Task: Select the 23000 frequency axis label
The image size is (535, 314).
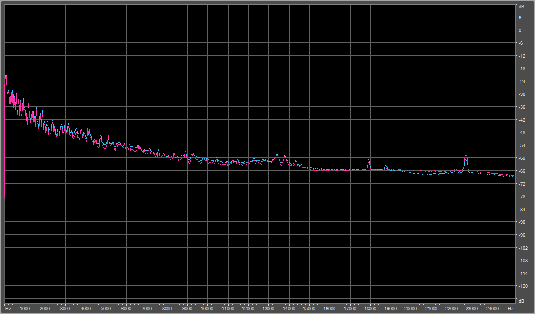Action: pos(472,308)
